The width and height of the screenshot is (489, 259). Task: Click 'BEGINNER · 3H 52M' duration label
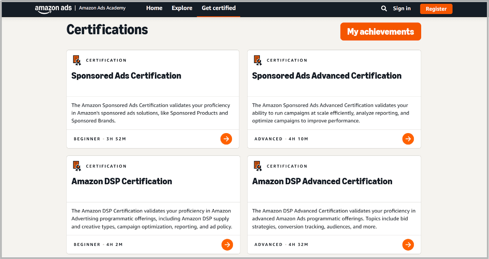[x=100, y=139]
